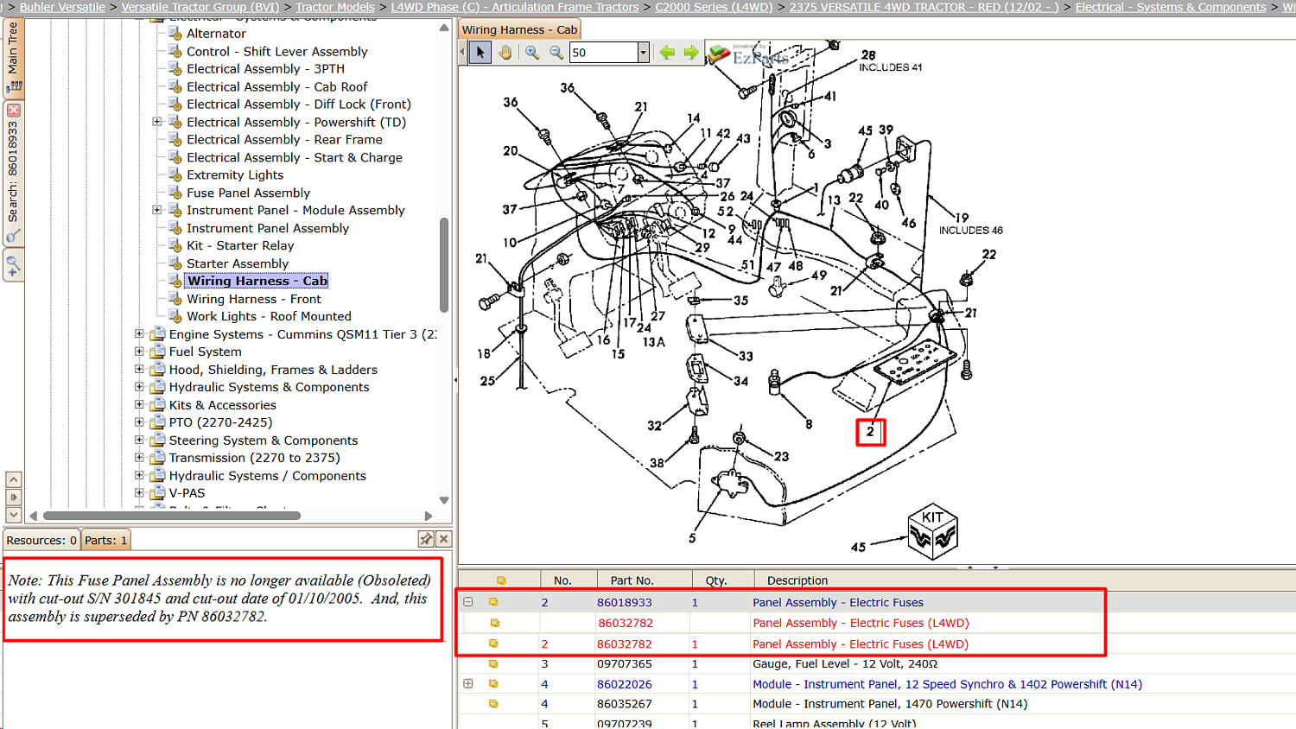
Task: Zoom in on the diagram
Action: [532, 53]
